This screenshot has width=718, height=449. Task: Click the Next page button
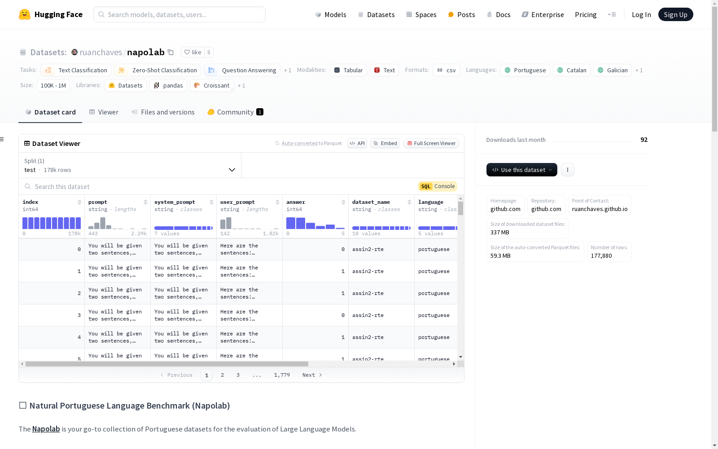click(x=312, y=375)
